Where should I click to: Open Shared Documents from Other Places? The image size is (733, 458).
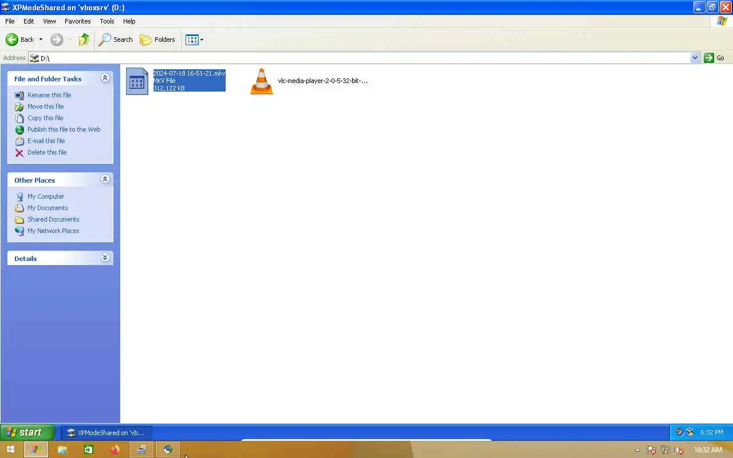coord(53,219)
